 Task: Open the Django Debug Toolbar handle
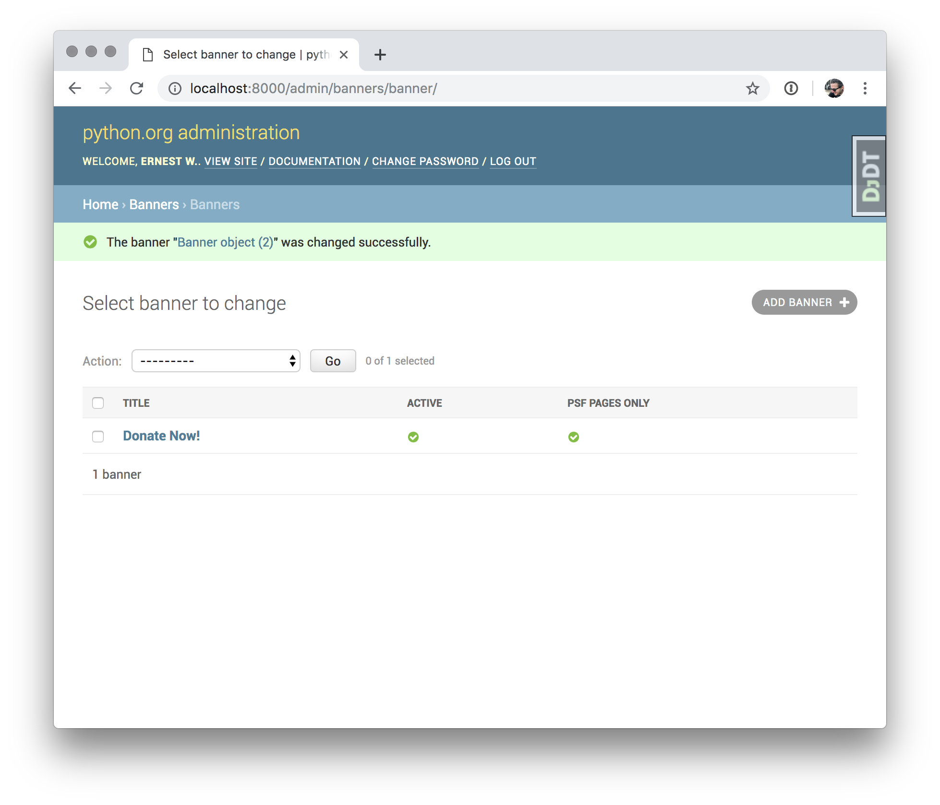[870, 176]
